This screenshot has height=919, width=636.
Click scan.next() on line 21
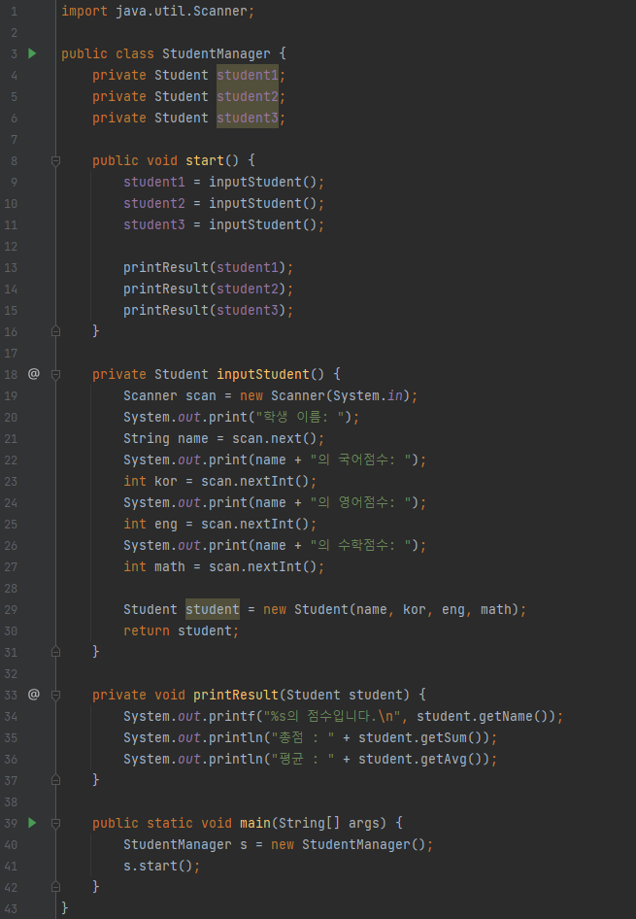(x=274, y=438)
